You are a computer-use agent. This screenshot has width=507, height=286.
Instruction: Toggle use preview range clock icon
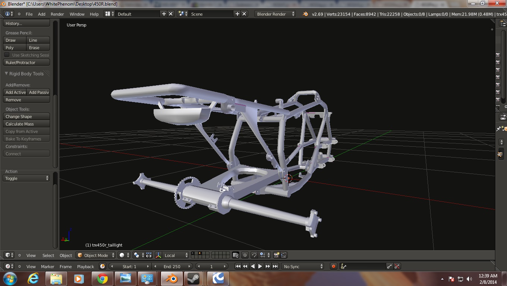coord(103,266)
